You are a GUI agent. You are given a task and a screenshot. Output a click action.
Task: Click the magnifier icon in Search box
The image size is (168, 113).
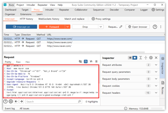tap(80, 101)
